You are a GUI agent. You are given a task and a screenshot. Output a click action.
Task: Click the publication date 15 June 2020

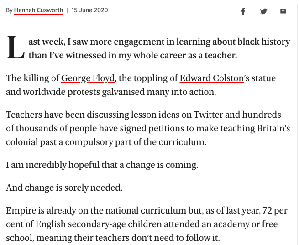[90, 10]
